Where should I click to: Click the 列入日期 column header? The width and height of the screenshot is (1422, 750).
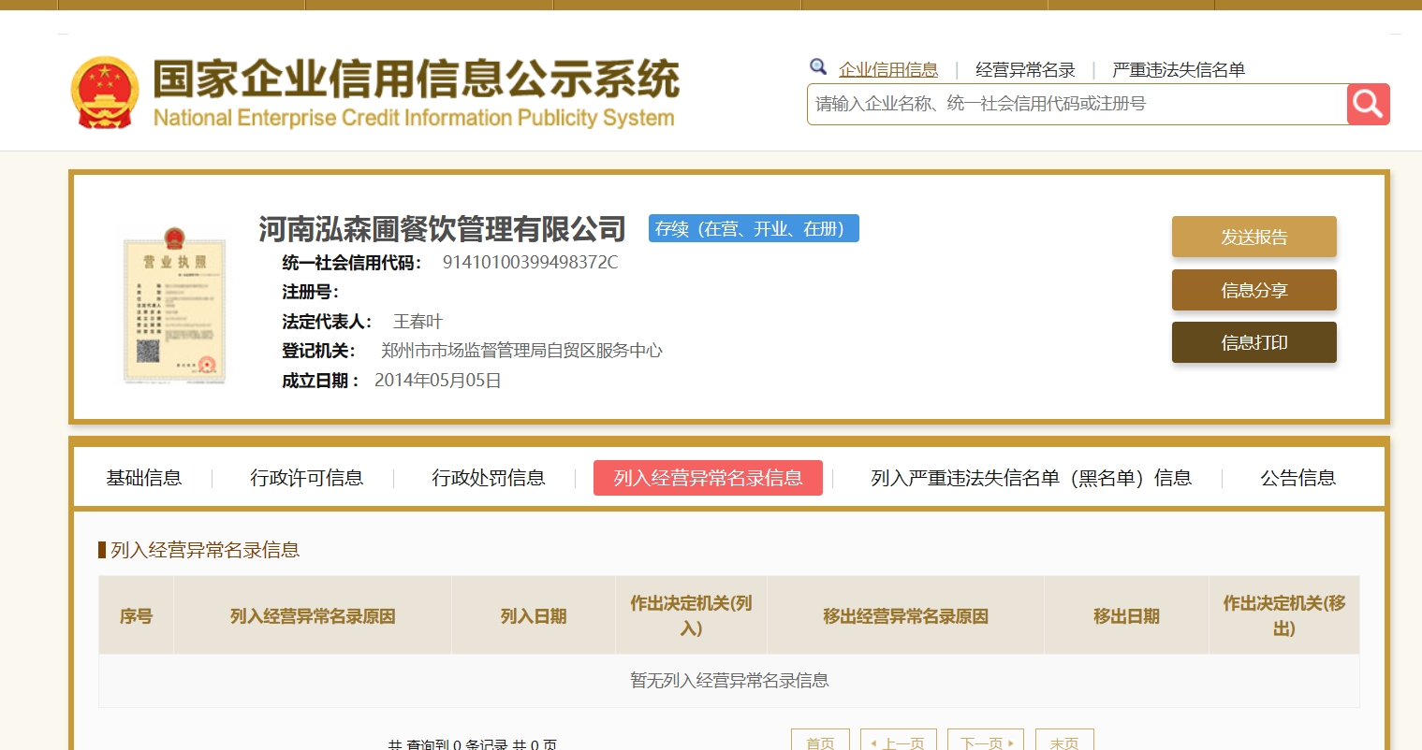[x=534, y=616]
